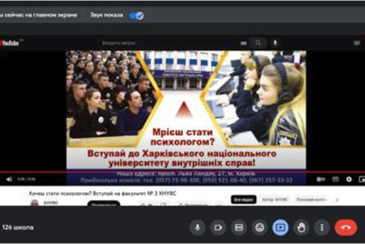Turn off camera in the meeting
Viewport: 365px width, 244px height.
click(218, 227)
